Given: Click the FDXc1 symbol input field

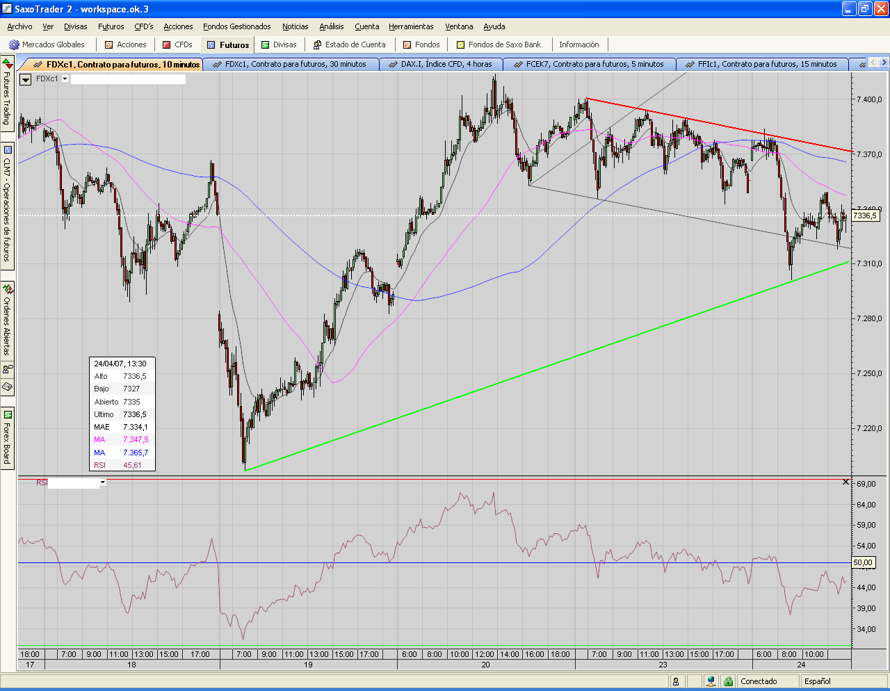Looking at the screenshot, I should pos(128,79).
